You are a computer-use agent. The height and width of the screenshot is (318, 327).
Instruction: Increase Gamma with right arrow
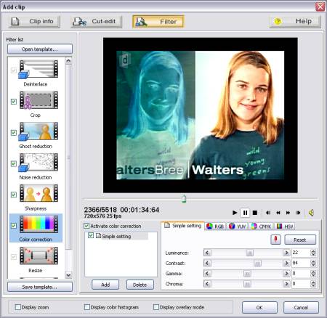coord(286,274)
